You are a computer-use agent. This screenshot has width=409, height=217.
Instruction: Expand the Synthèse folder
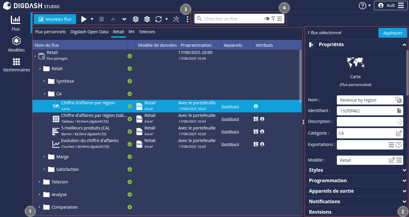[44, 81]
